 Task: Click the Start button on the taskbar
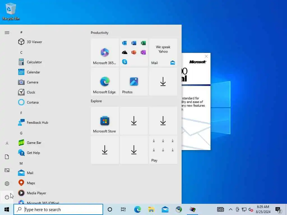7,209
